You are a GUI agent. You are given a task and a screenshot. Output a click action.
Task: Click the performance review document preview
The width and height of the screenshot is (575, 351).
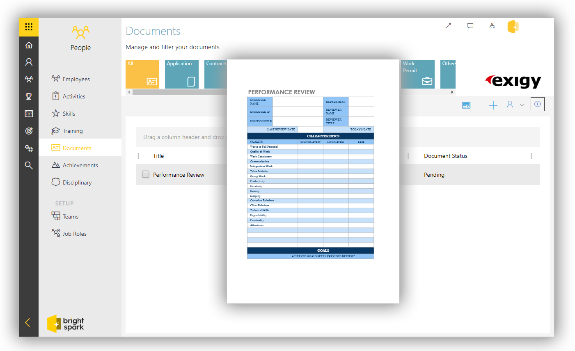(x=313, y=181)
